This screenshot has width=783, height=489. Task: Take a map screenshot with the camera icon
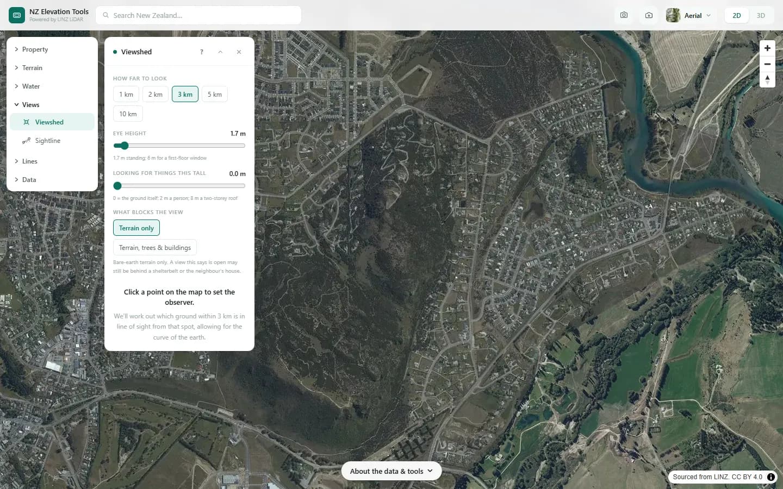(x=624, y=15)
